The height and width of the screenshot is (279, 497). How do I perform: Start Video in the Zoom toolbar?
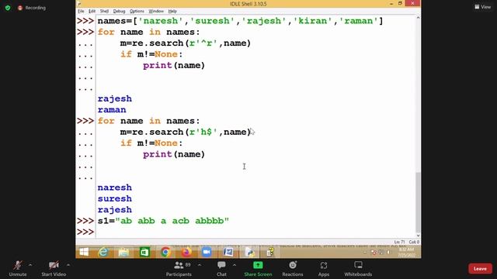pos(54,269)
